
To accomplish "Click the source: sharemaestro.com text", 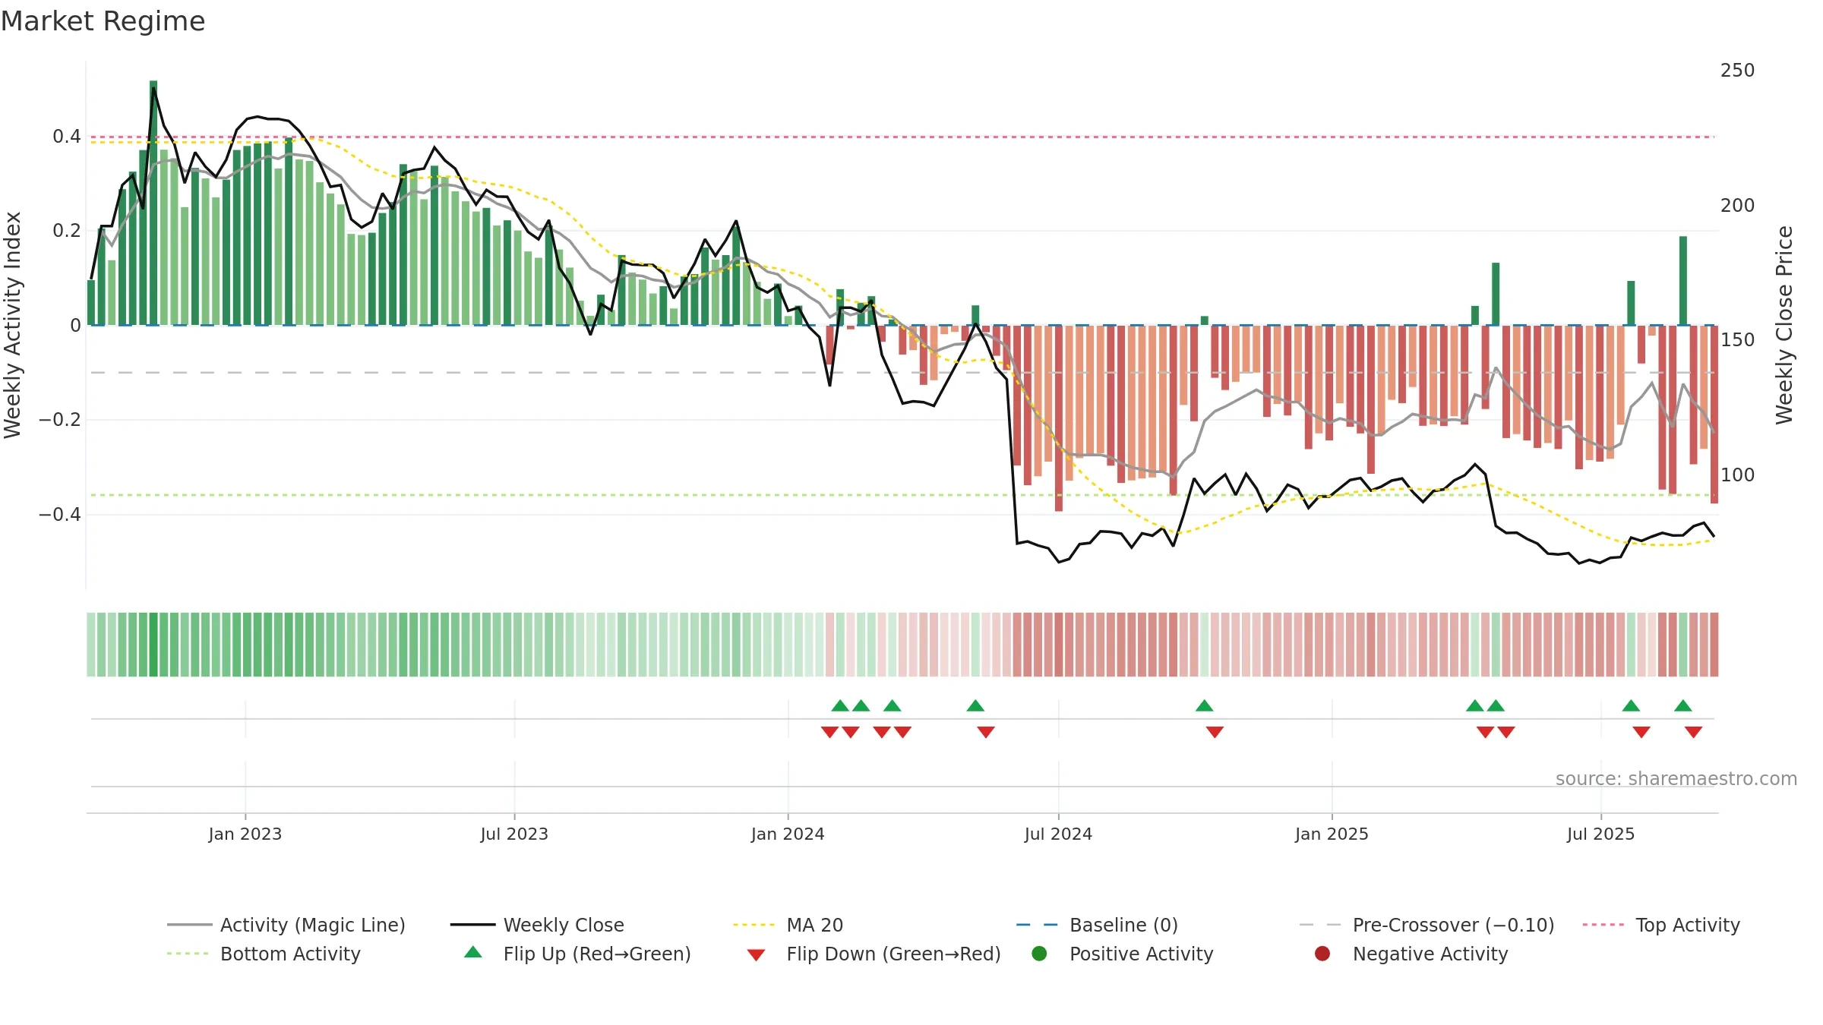I will (1676, 778).
